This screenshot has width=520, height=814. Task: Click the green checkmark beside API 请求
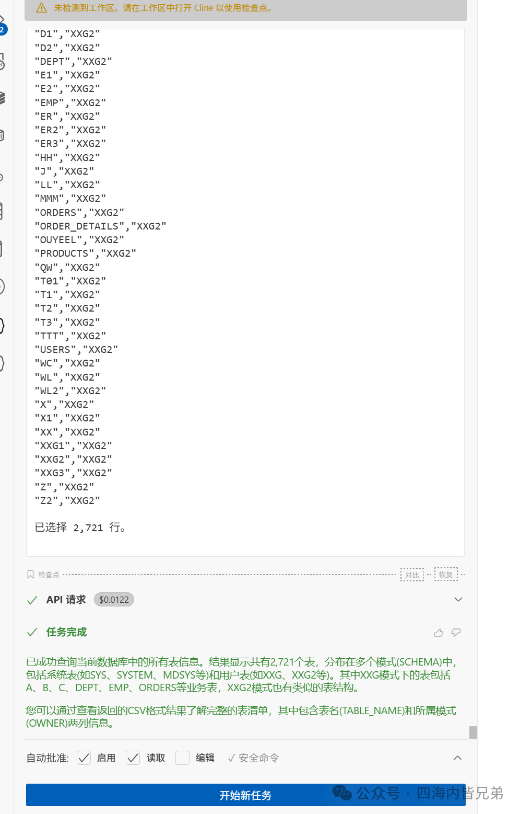[32, 600]
